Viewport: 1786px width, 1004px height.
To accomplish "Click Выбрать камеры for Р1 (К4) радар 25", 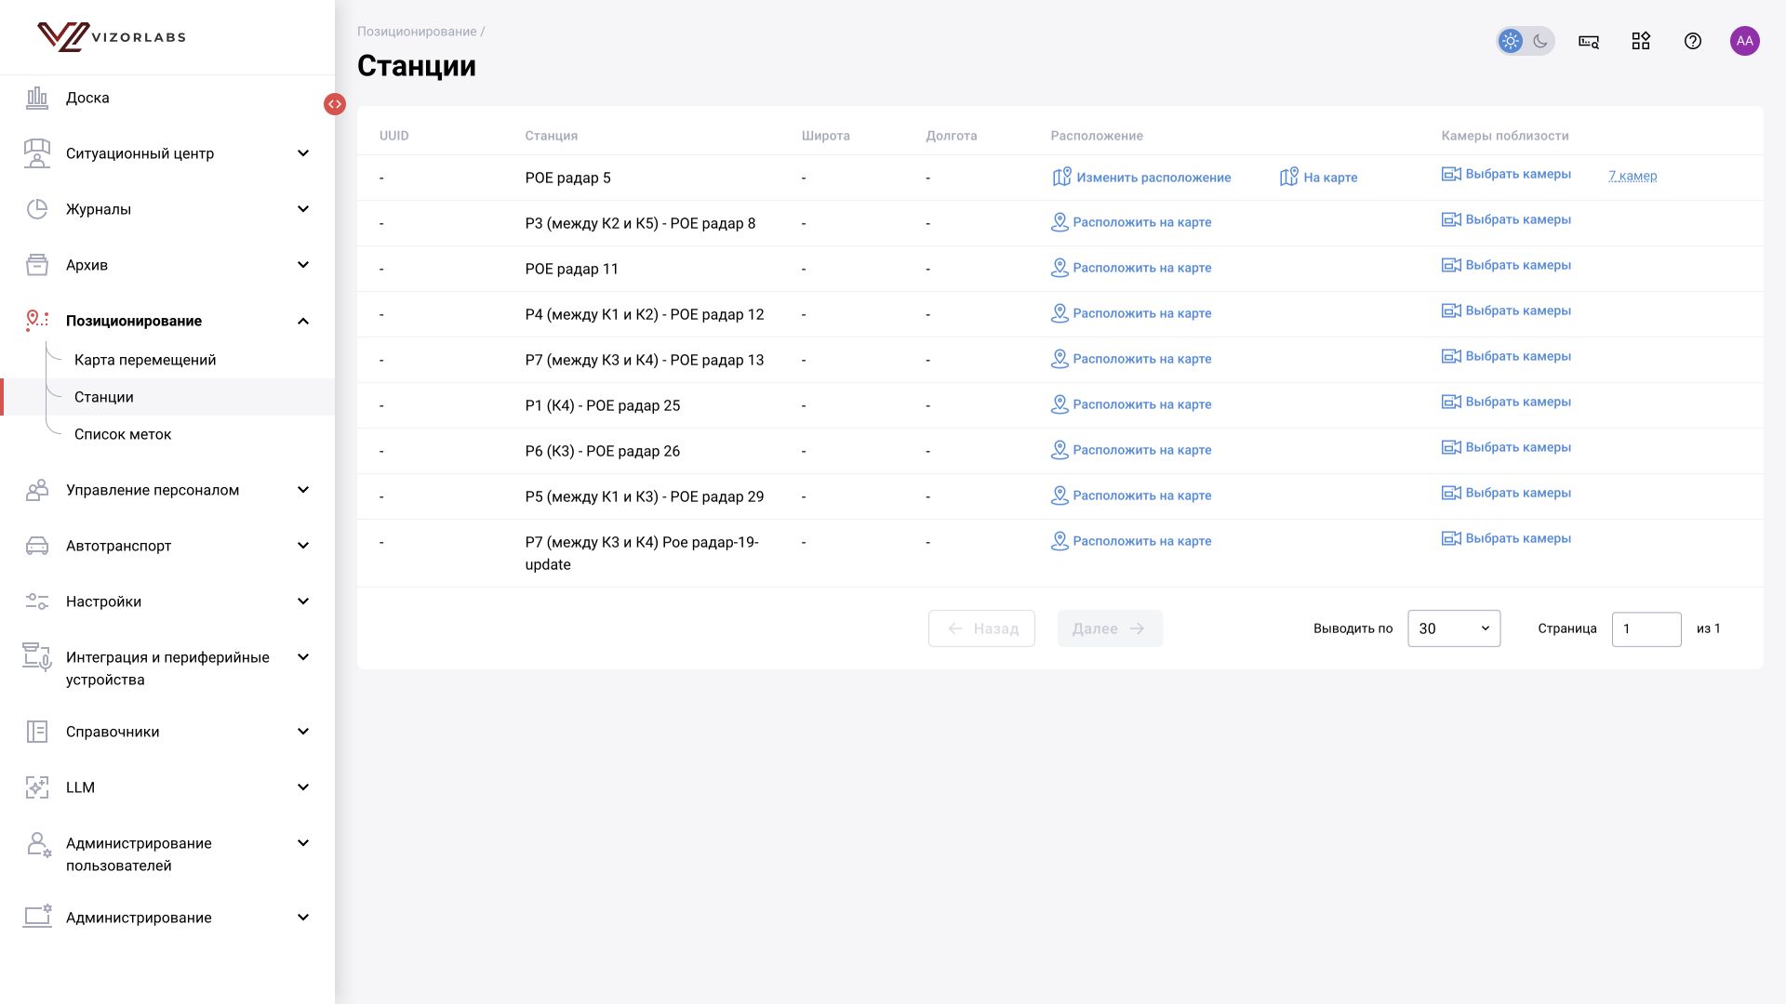I will (x=1506, y=402).
